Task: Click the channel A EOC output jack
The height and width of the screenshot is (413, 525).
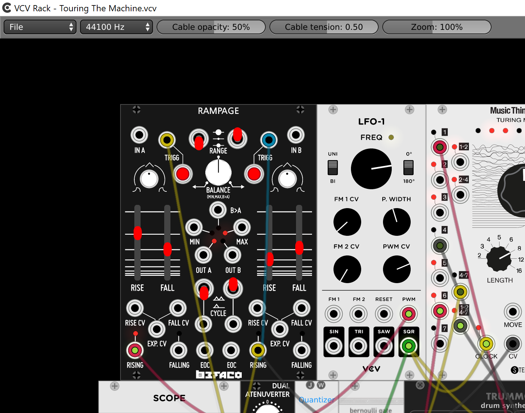Action: pos(205,350)
